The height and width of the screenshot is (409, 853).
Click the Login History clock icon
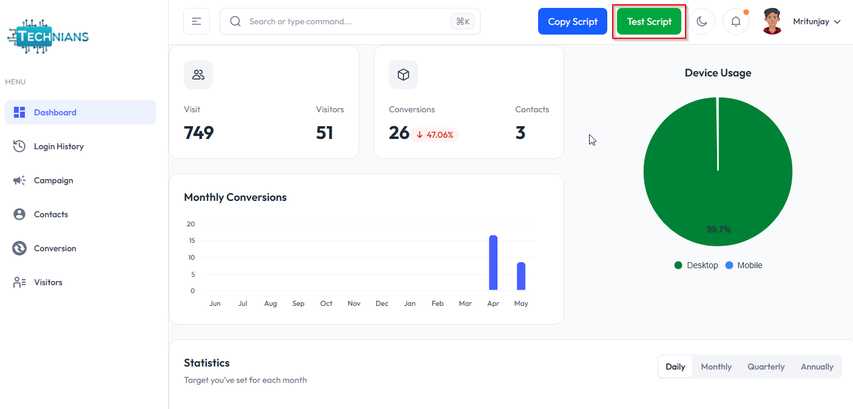point(19,146)
